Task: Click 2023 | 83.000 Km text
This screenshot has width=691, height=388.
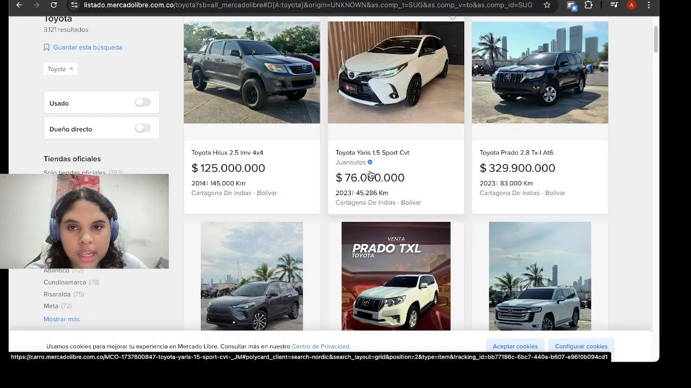Action: 506,183
